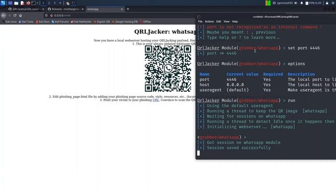Switch to workspace 4
The width and height of the screenshot is (336, 189).
[60, 3]
